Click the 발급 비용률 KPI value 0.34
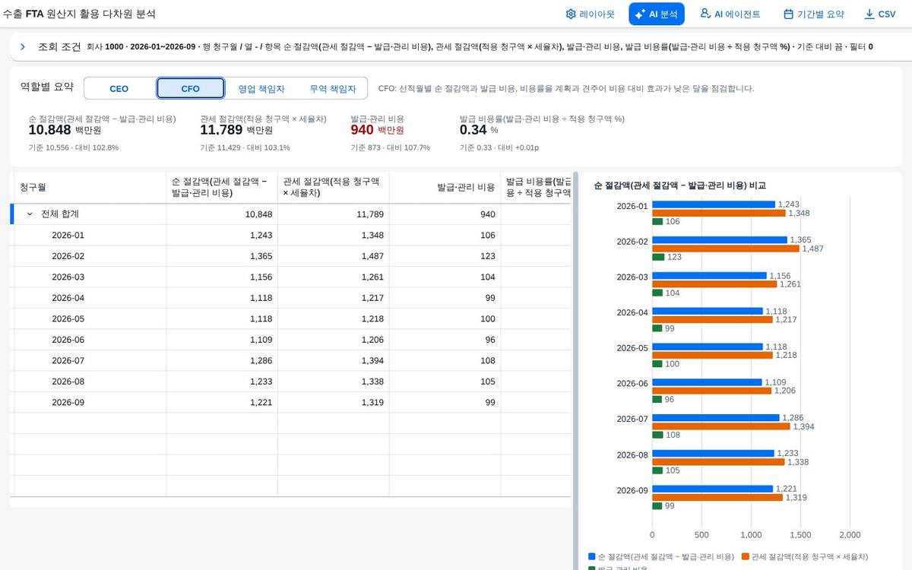This screenshot has height=570, width=912. [473, 130]
